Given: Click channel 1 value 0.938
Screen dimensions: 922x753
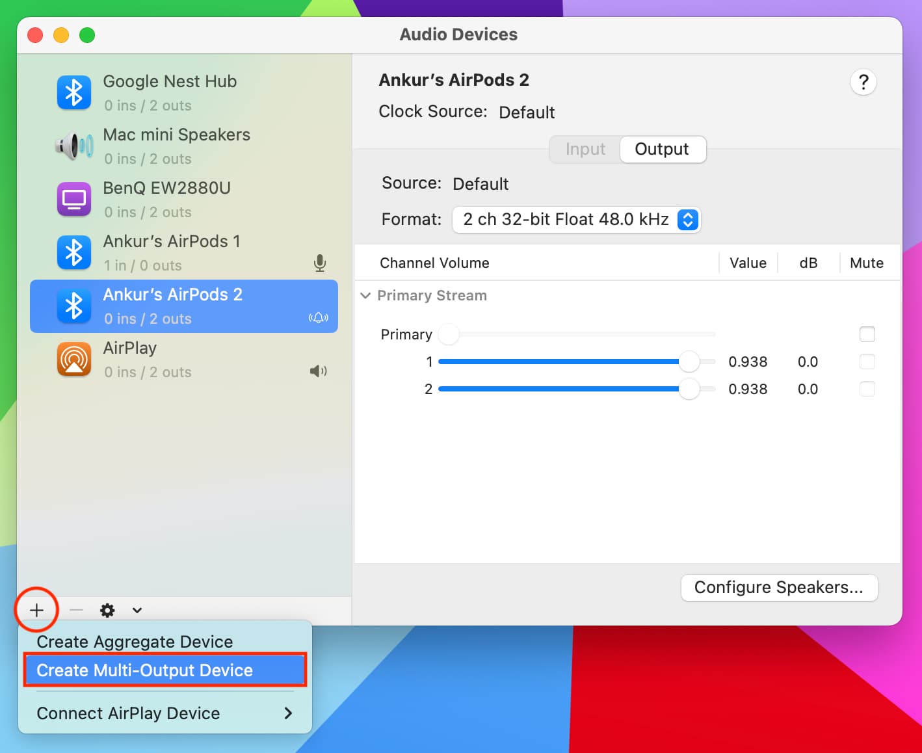Looking at the screenshot, I should click(748, 362).
